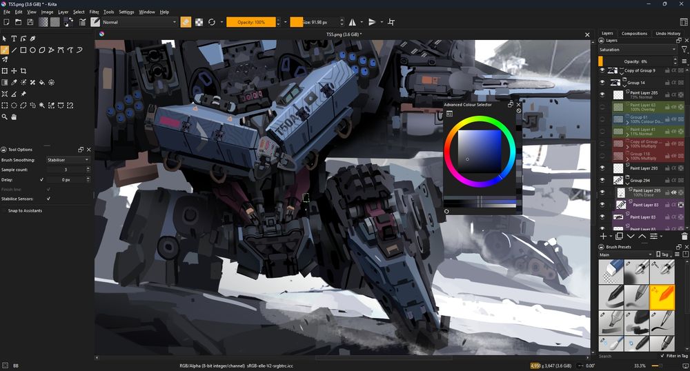The width and height of the screenshot is (690, 371).
Task: Open the Add layer dropdown arrow
Action: [x=611, y=237]
